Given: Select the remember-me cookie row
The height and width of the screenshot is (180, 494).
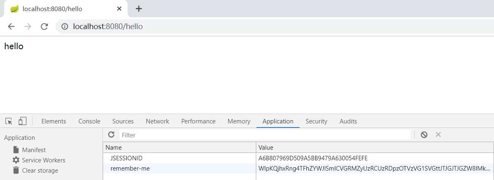Looking at the screenshot, I should (x=130, y=168).
